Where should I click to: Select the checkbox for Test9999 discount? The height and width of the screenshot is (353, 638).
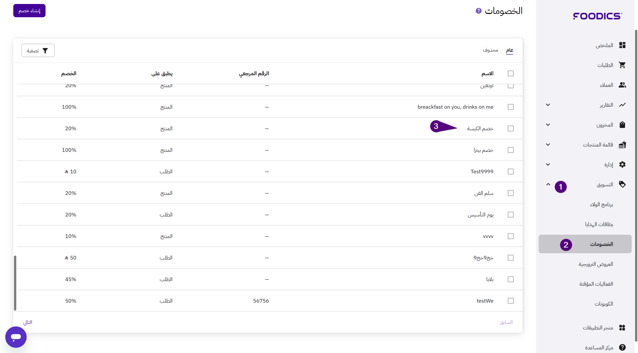coord(511,172)
